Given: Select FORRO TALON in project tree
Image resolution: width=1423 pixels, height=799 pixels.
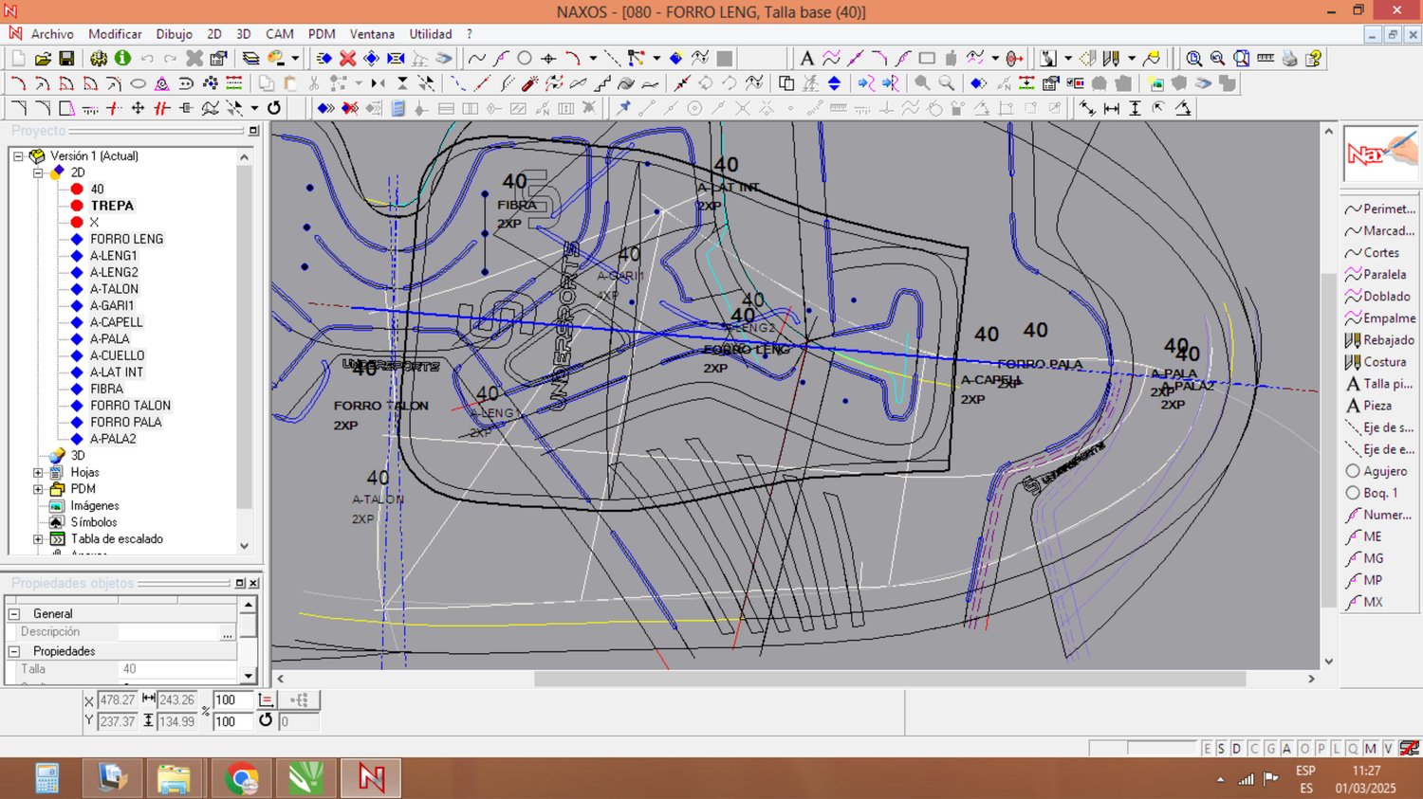Looking at the screenshot, I should [130, 406].
